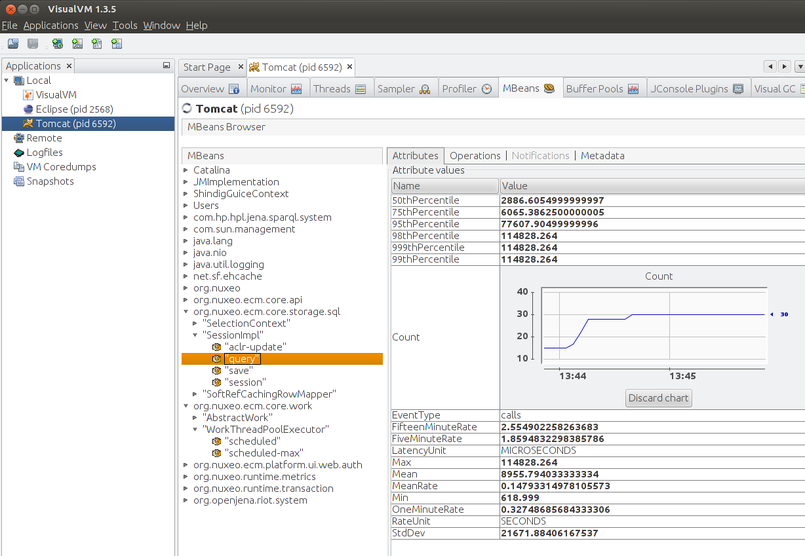Close the Start Page tab
The width and height of the screenshot is (805, 556).
click(240, 67)
